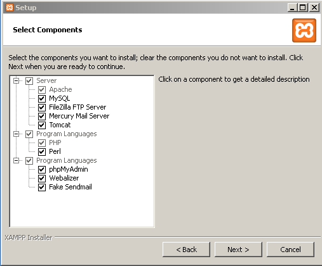Uncheck Fake Sendmail component

coord(42,187)
